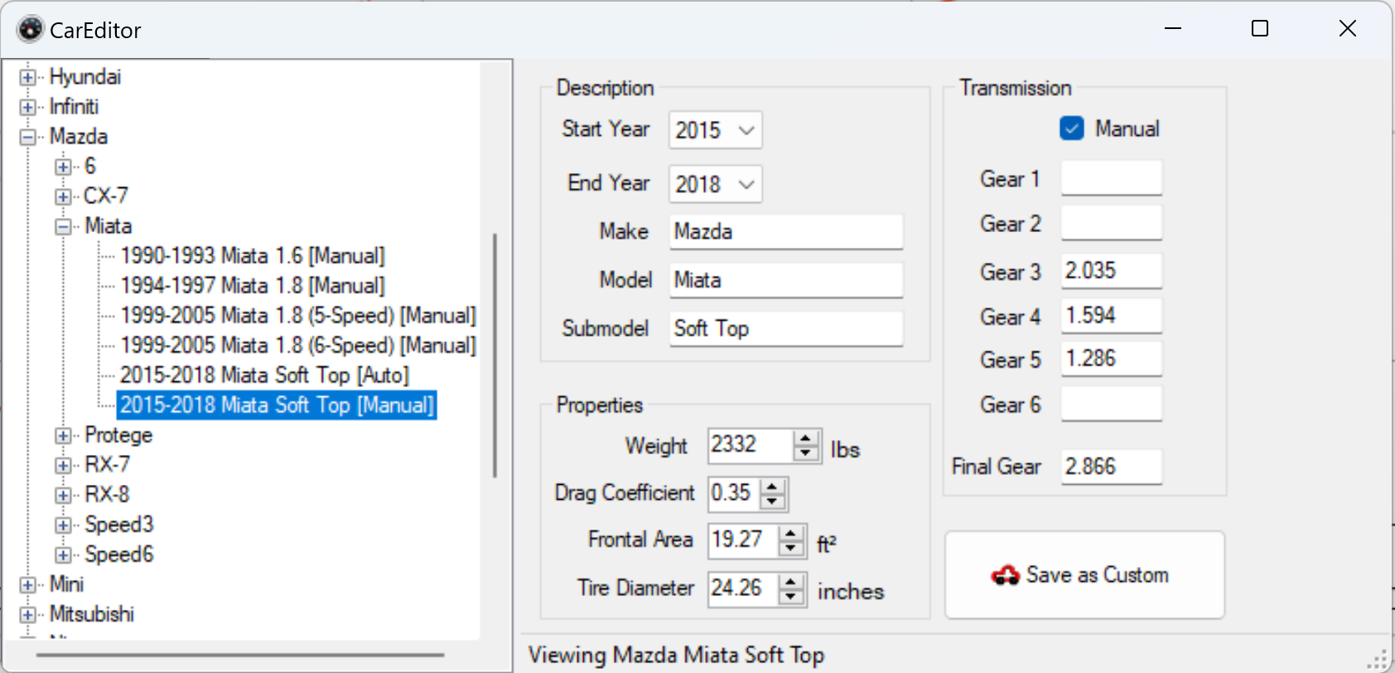Expand the Speed6 node
The height and width of the screenshot is (673, 1395).
[x=63, y=554]
